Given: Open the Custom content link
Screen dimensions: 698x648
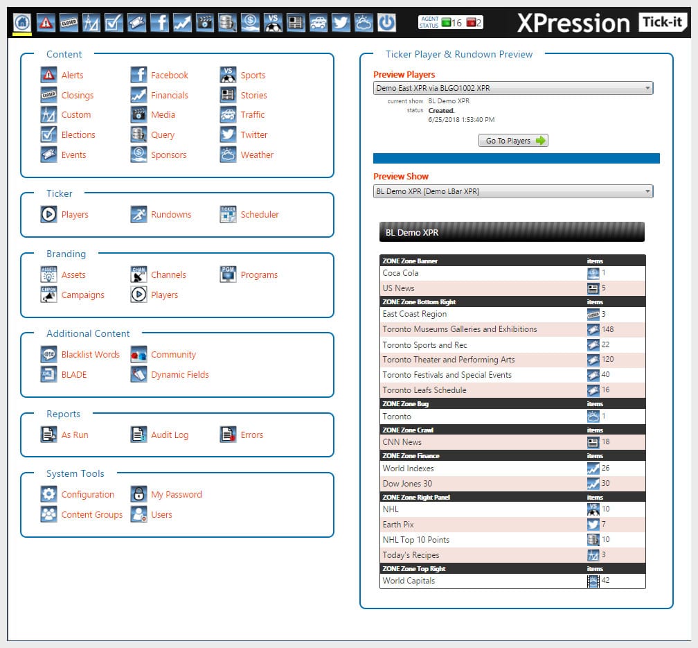Looking at the screenshot, I should [76, 115].
